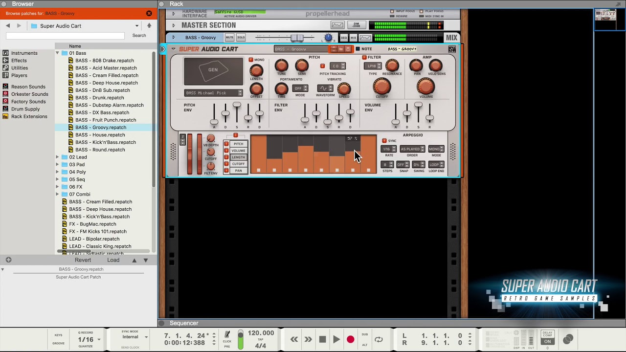Click the Load button in browser
The width and height of the screenshot is (626, 352).
(x=113, y=260)
